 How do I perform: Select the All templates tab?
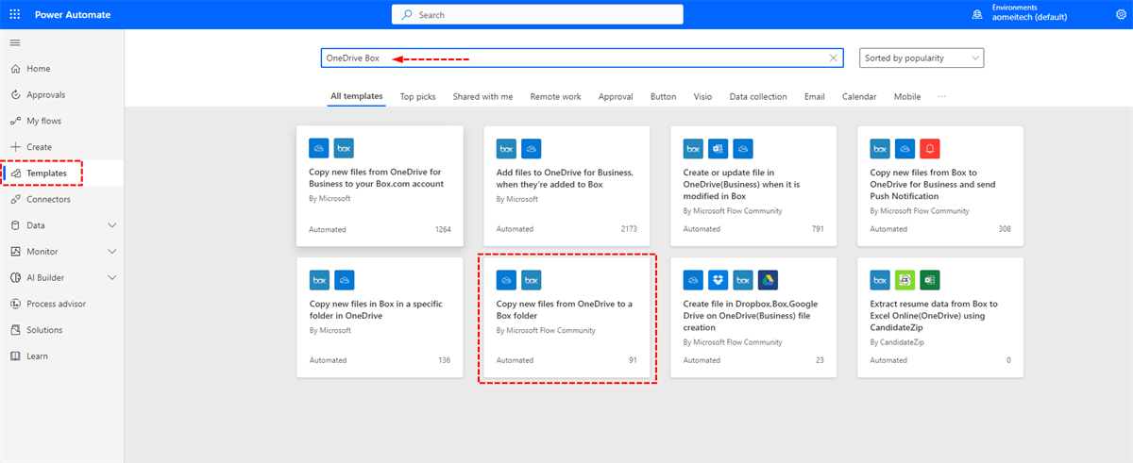[x=356, y=96]
